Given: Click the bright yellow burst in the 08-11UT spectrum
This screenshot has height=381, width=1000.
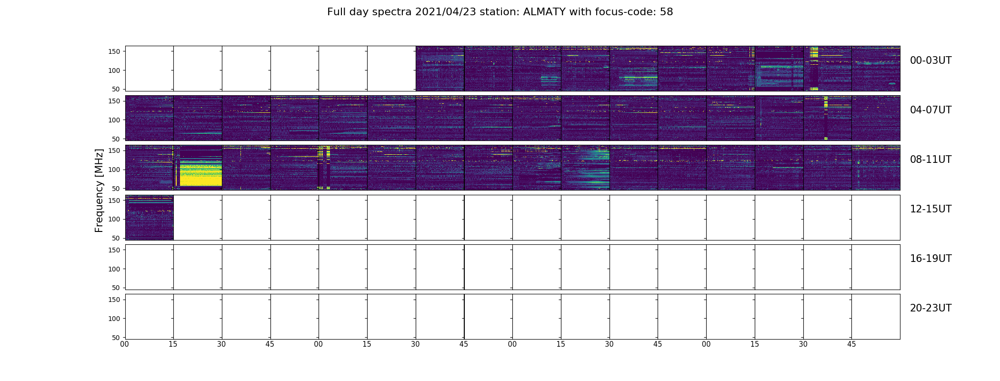Looking at the screenshot, I should coord(200,173).
